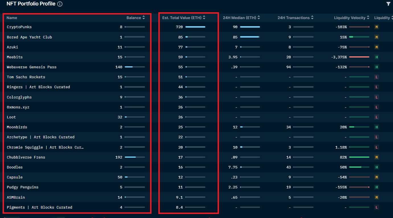Click the L liquidity badge for Pigments row
The width and height of the screenshot is (393, 218).
(x=376, y=207)
